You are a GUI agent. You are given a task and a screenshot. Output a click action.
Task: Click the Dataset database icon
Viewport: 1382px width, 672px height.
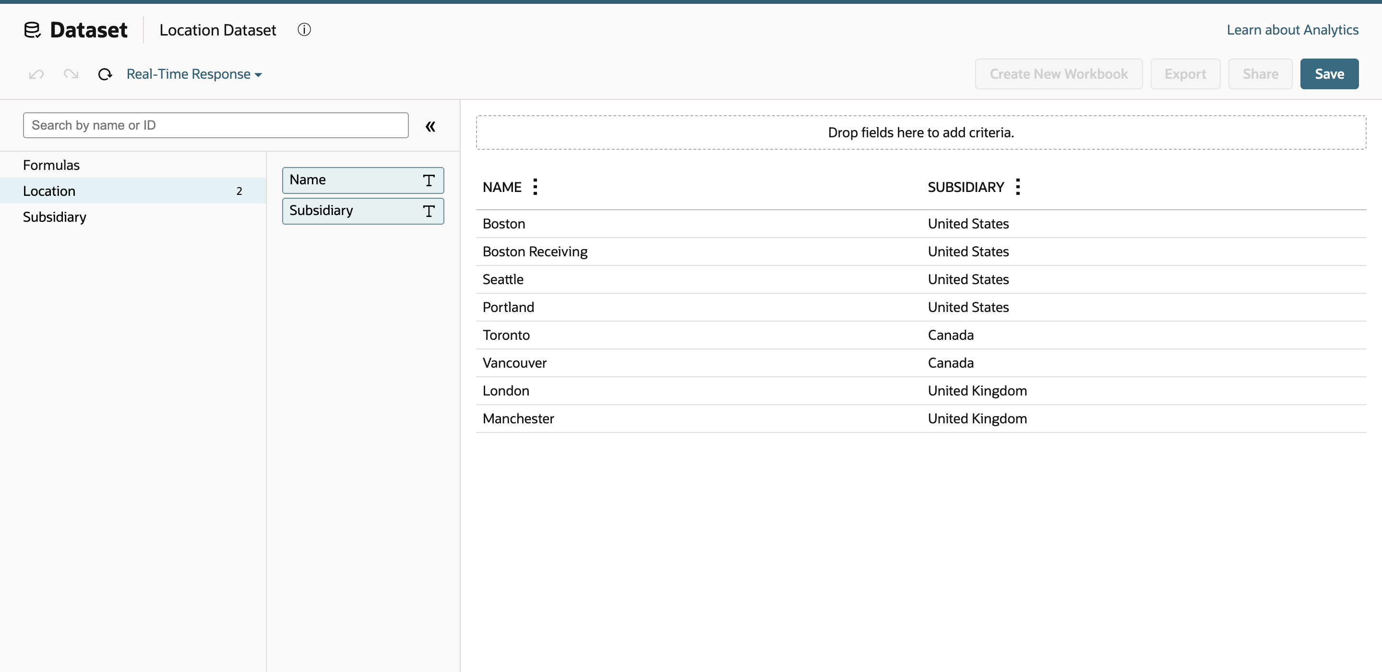coord(32,30)
